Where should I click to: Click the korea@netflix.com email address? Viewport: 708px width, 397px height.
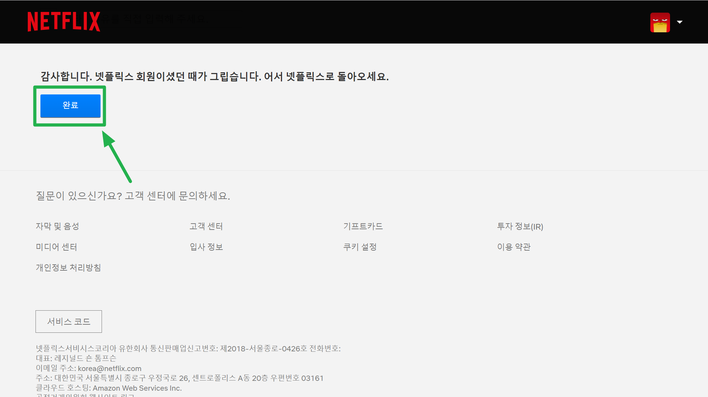109,369
